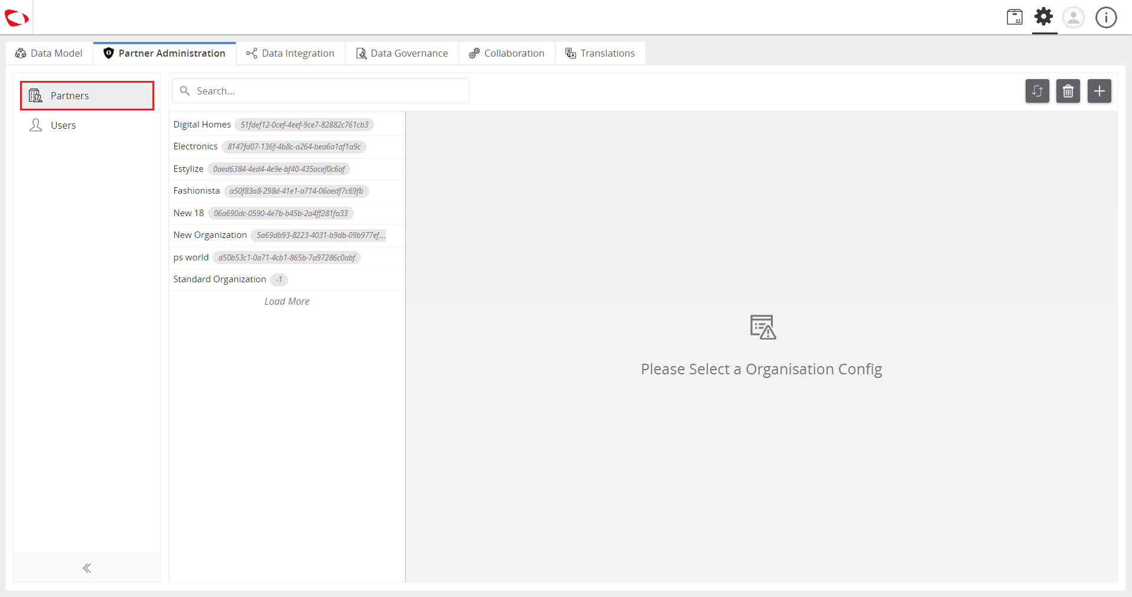This screenshot has height=597, width=1132.
Task: Click the organisation config warning icon
Action: [x=763, y=327]
